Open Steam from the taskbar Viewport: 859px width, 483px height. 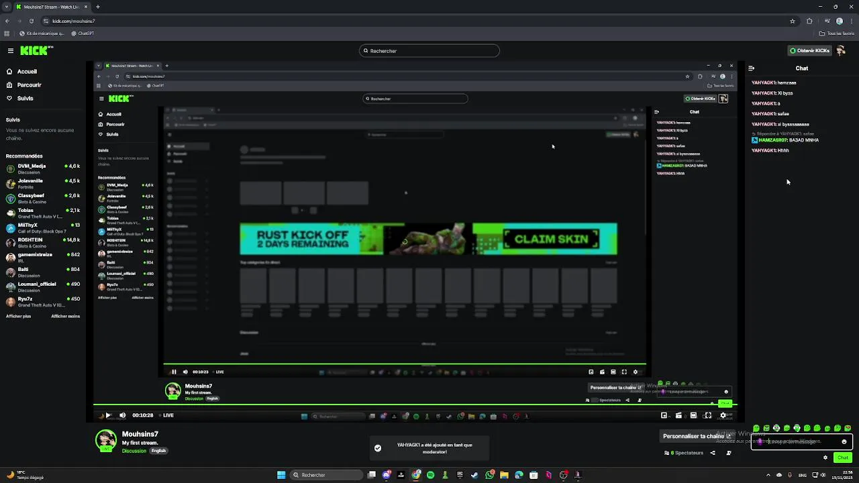coord(474,475)
